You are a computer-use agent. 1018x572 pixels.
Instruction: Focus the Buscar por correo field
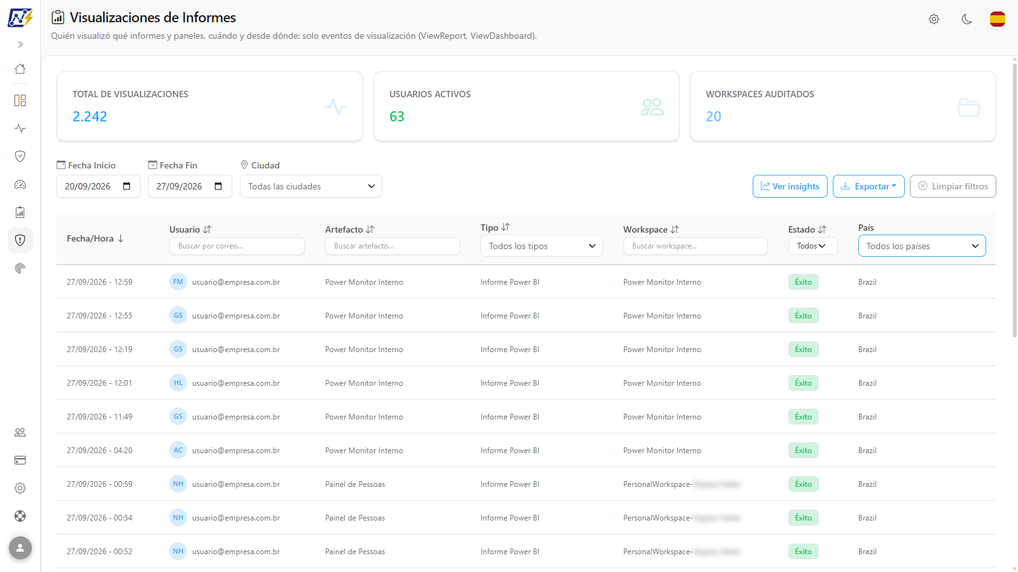(x=237, y=246)
